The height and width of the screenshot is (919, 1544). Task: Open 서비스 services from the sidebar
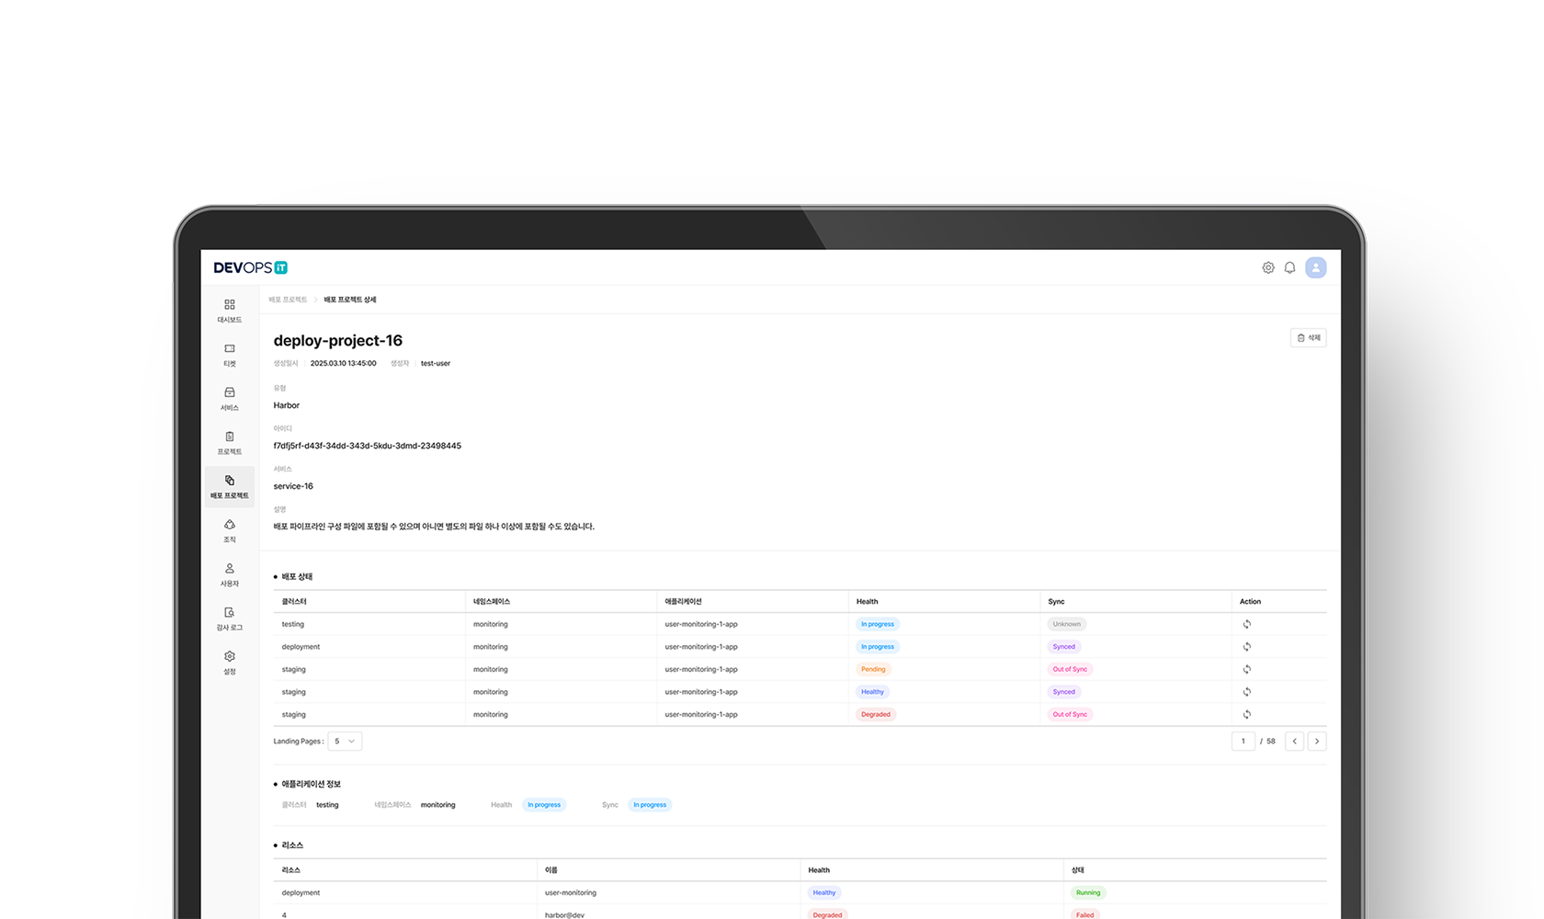pyautogui.click(x=230, y=399)
